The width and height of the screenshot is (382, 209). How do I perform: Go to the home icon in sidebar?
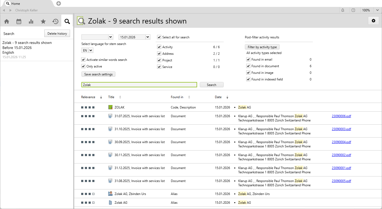7,21
